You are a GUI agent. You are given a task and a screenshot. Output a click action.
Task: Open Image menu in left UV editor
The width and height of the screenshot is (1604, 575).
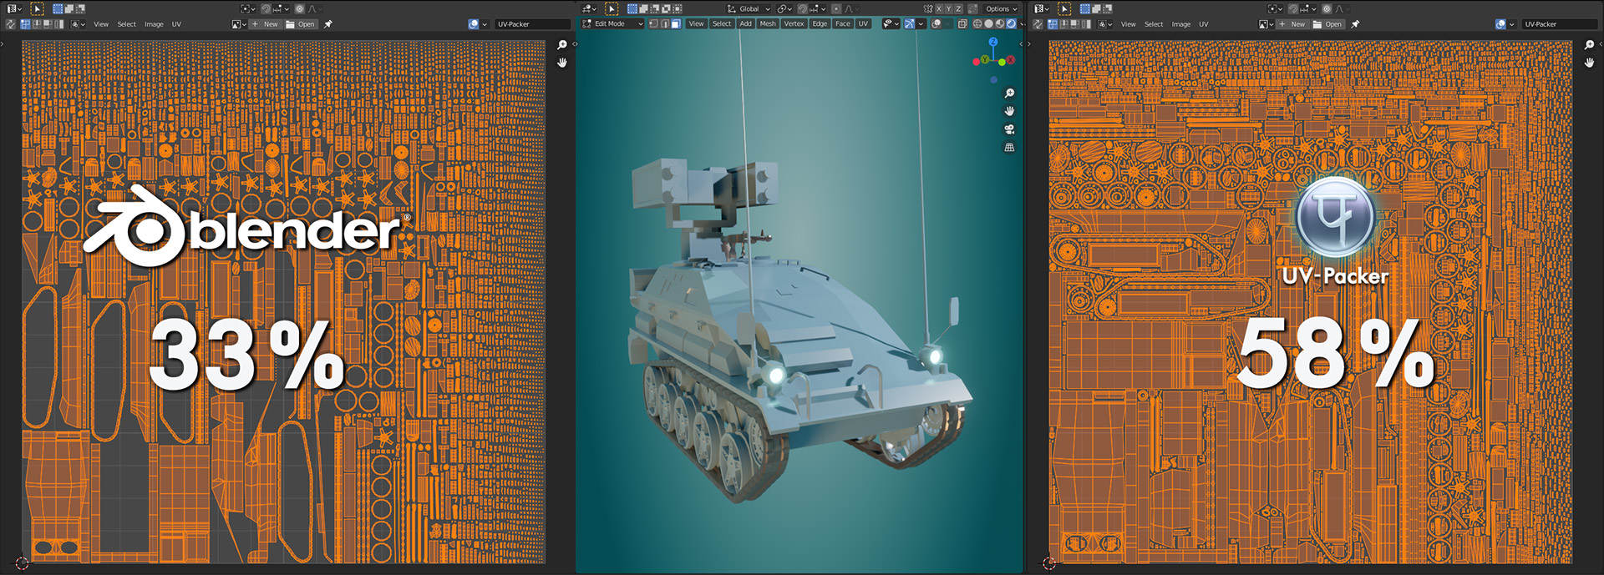click(154, 24)
